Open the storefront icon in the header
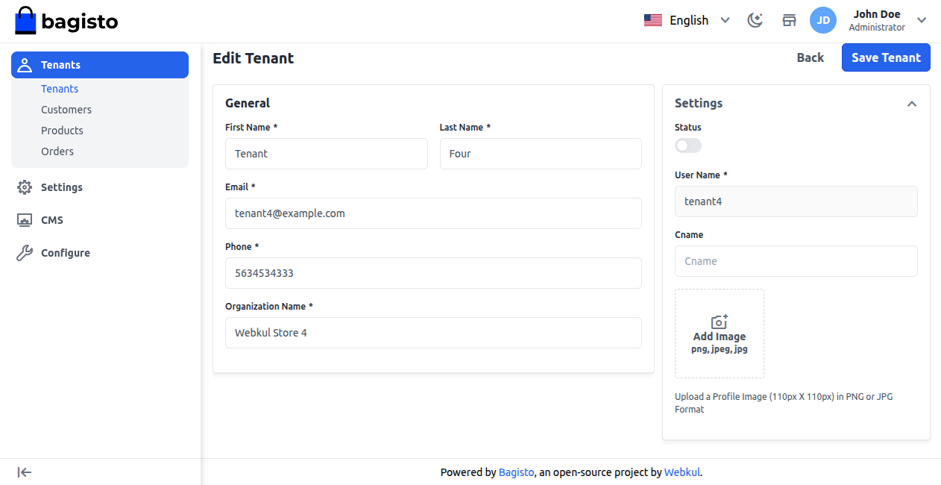 coord(789,20)
